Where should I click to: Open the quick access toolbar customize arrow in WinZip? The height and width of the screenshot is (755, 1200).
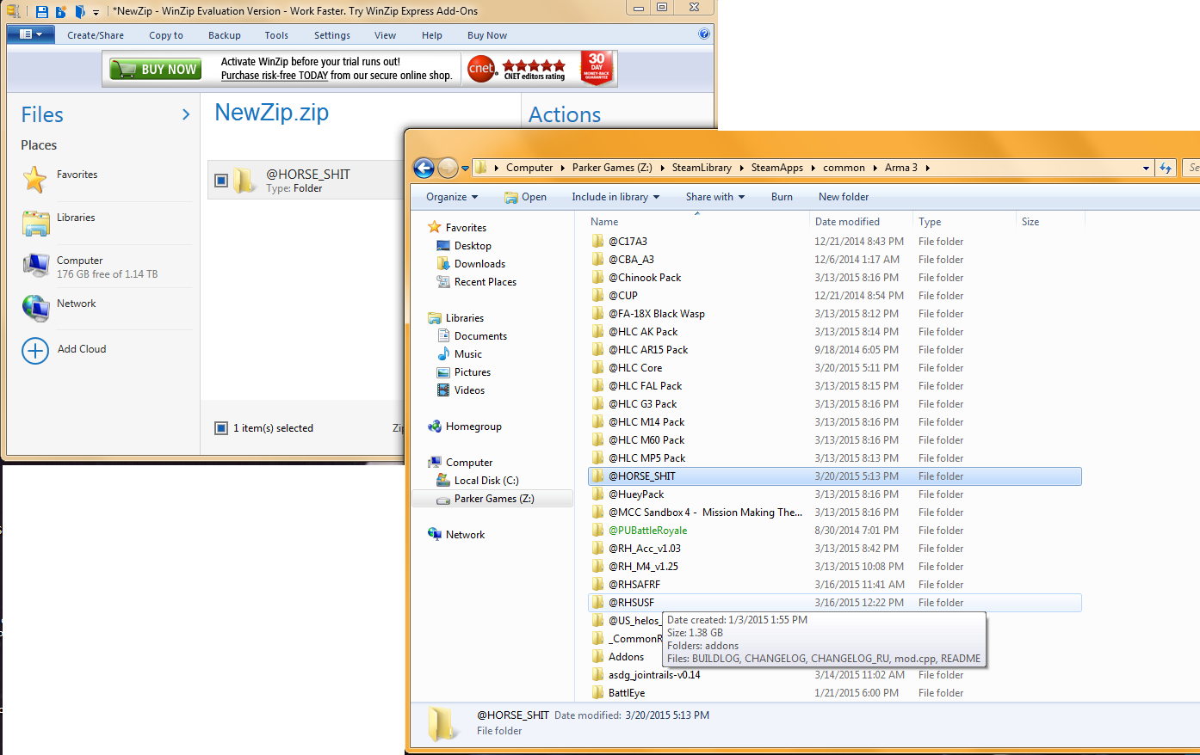coord(96,12)
